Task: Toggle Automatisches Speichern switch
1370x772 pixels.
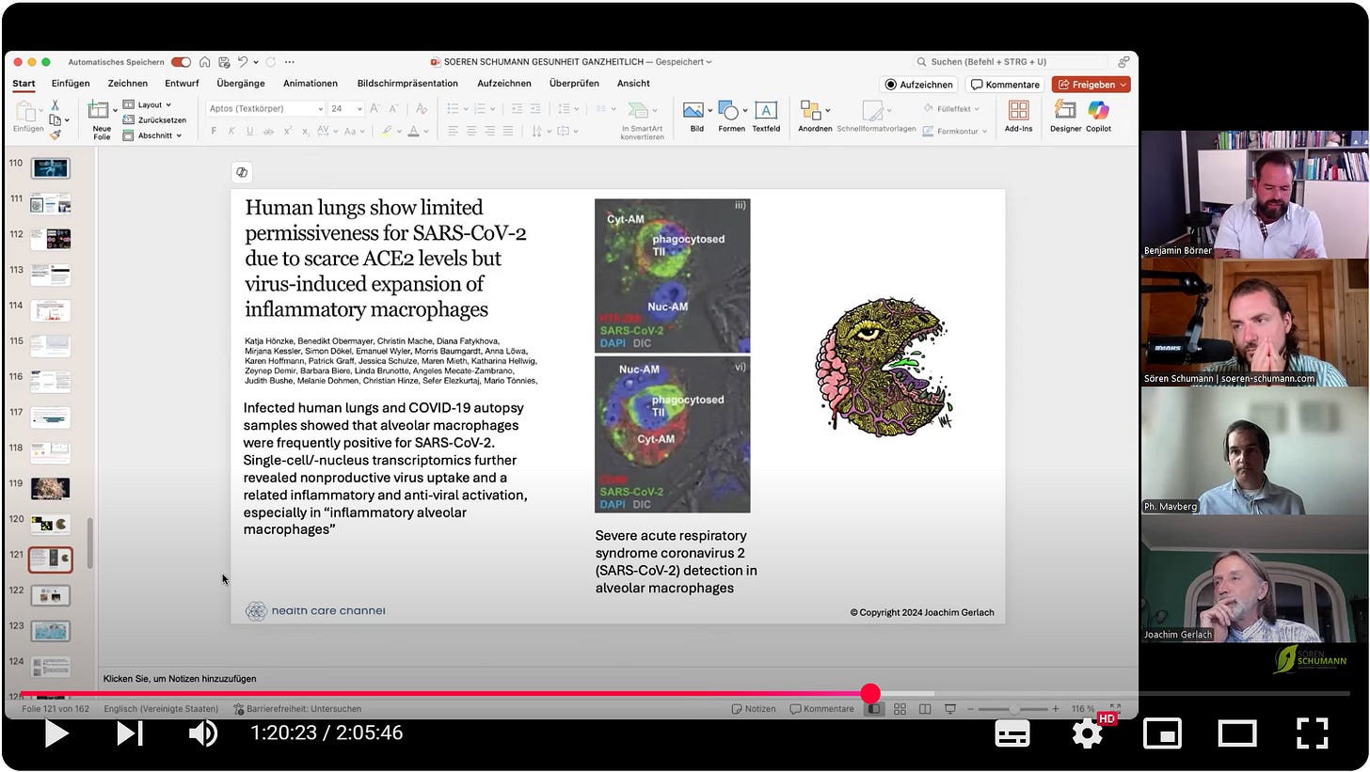Action: coord(181,62)
